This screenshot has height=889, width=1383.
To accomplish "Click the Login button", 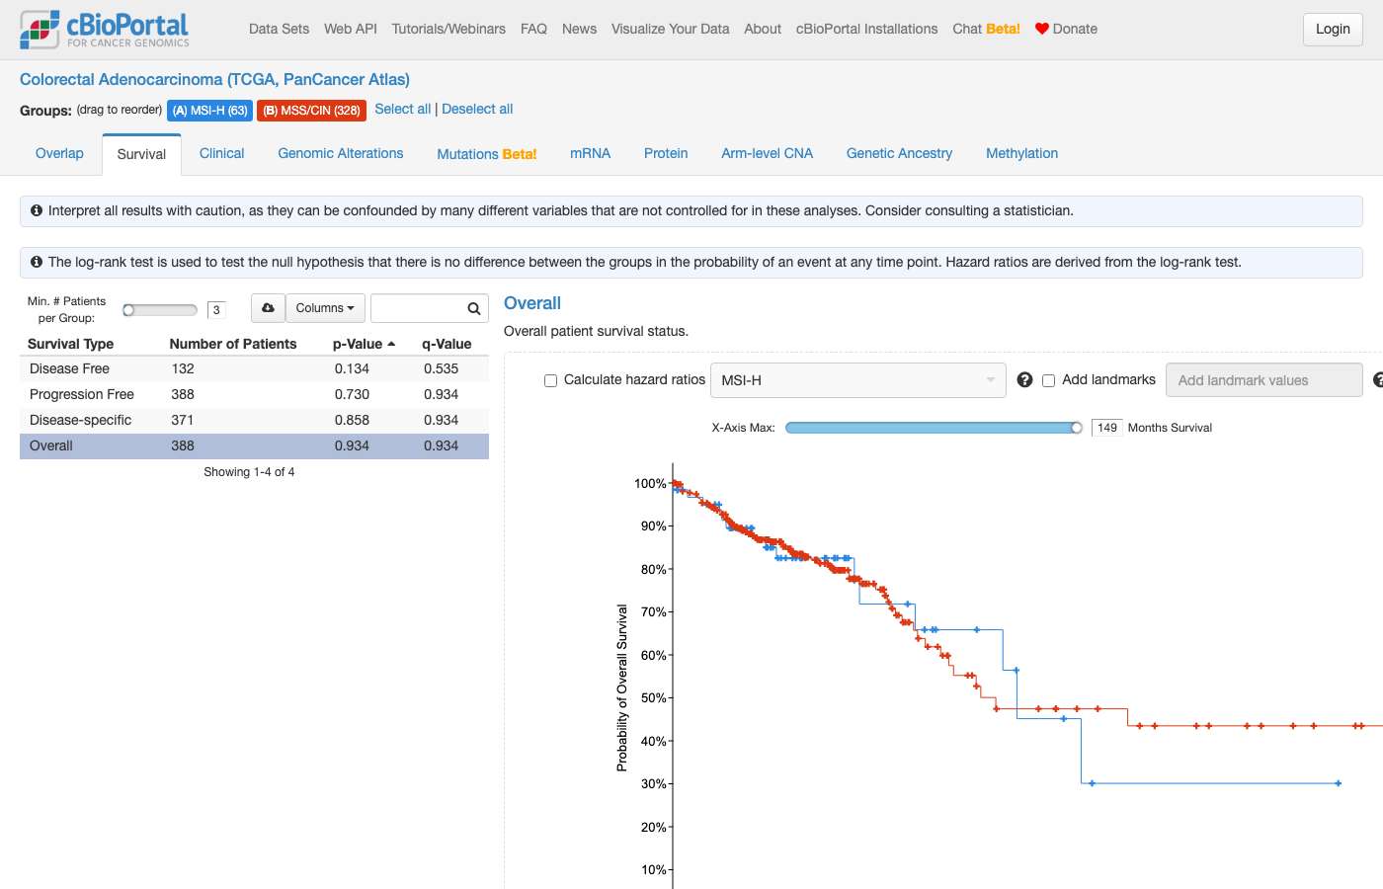I will [1333, 29].
